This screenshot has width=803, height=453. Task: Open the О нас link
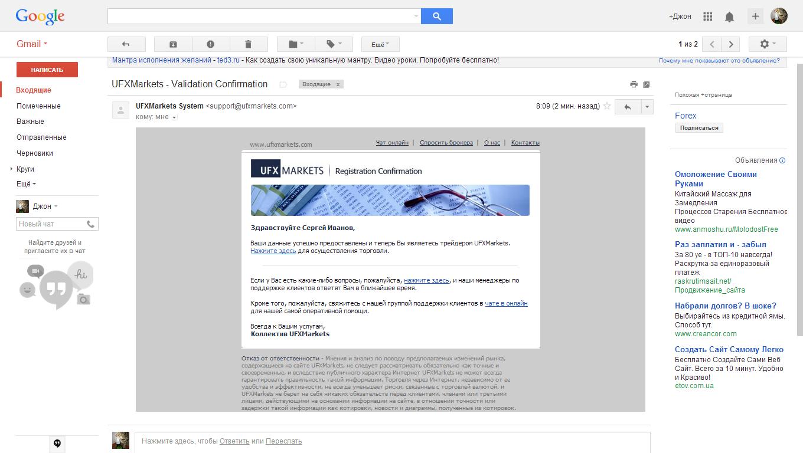[492, 143]
